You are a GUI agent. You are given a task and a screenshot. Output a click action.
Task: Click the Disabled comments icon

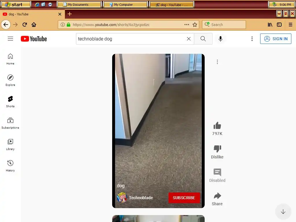coord(217,172)
